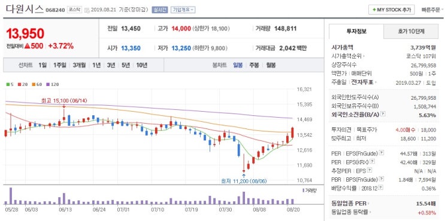Image resolution: width=445 pixels, height=221 pixels.
Task: Click the 거래량 value 148,811
Action: [x=285, y=28]
